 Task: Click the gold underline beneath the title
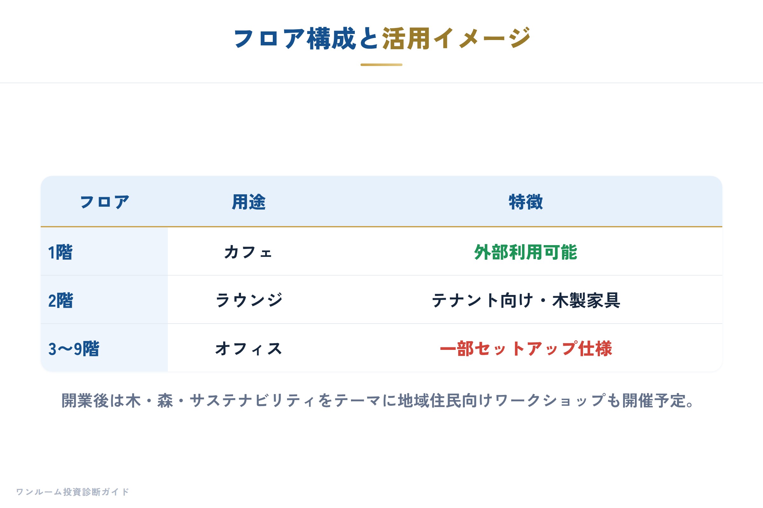click(x=381, y=65)
